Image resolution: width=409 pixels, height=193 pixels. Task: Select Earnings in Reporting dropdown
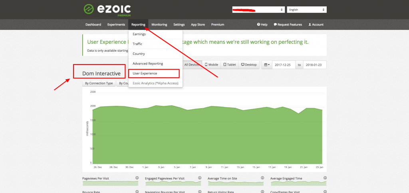point(155,34)
